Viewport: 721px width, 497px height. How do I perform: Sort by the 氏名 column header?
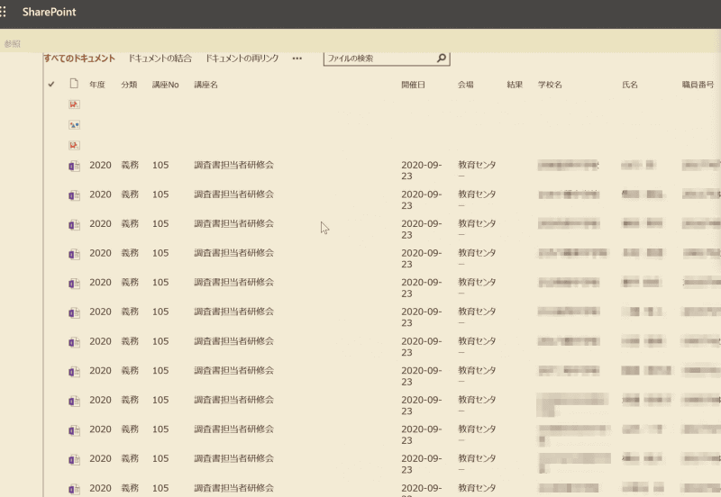[x=630, y=85]
